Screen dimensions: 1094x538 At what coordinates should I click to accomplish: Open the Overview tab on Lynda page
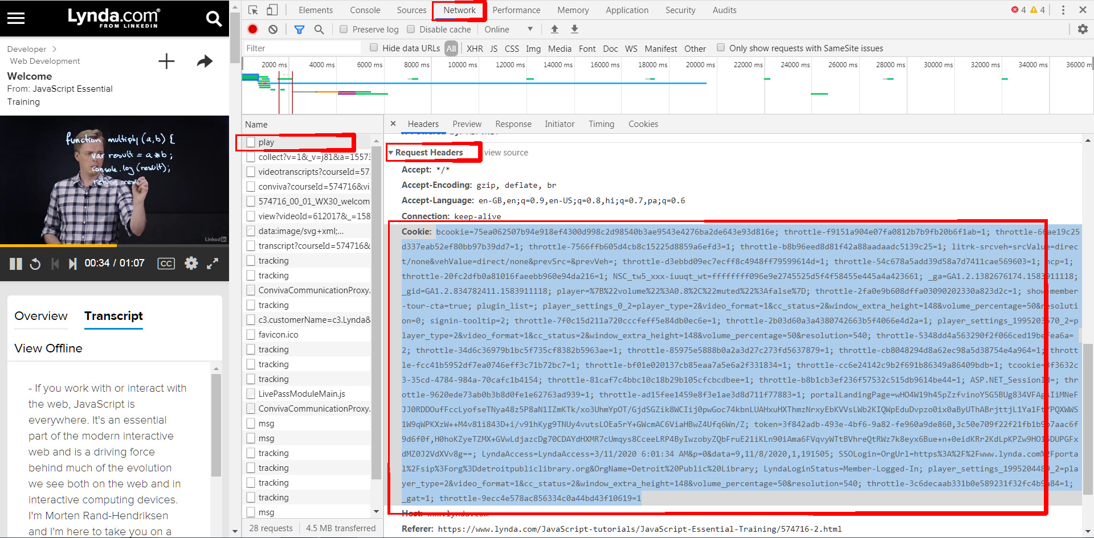(41, 316)
